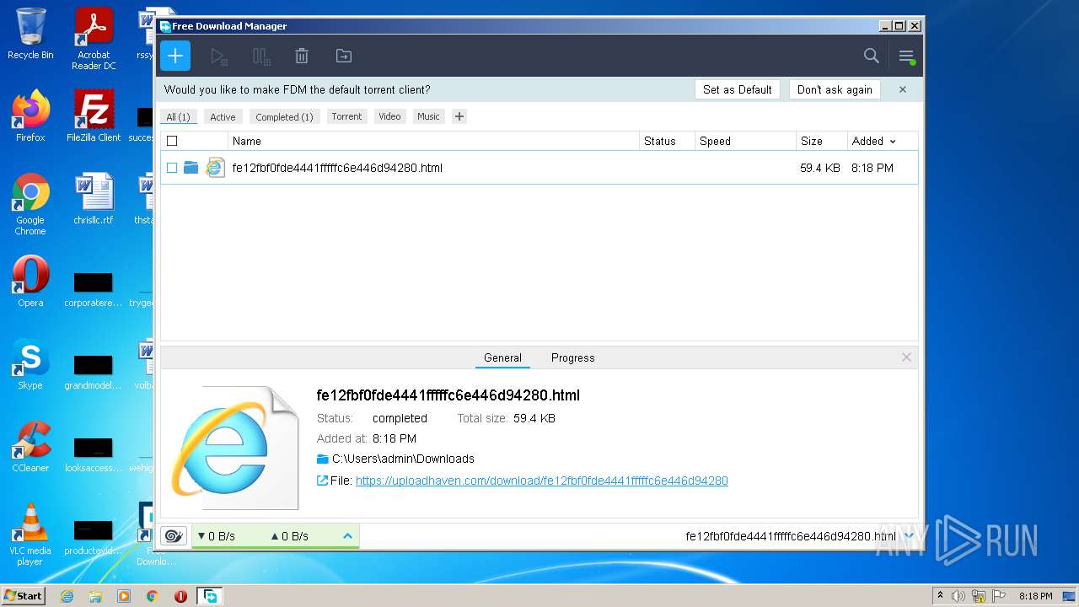Launch the media player taskbar icon

[124, 596]
